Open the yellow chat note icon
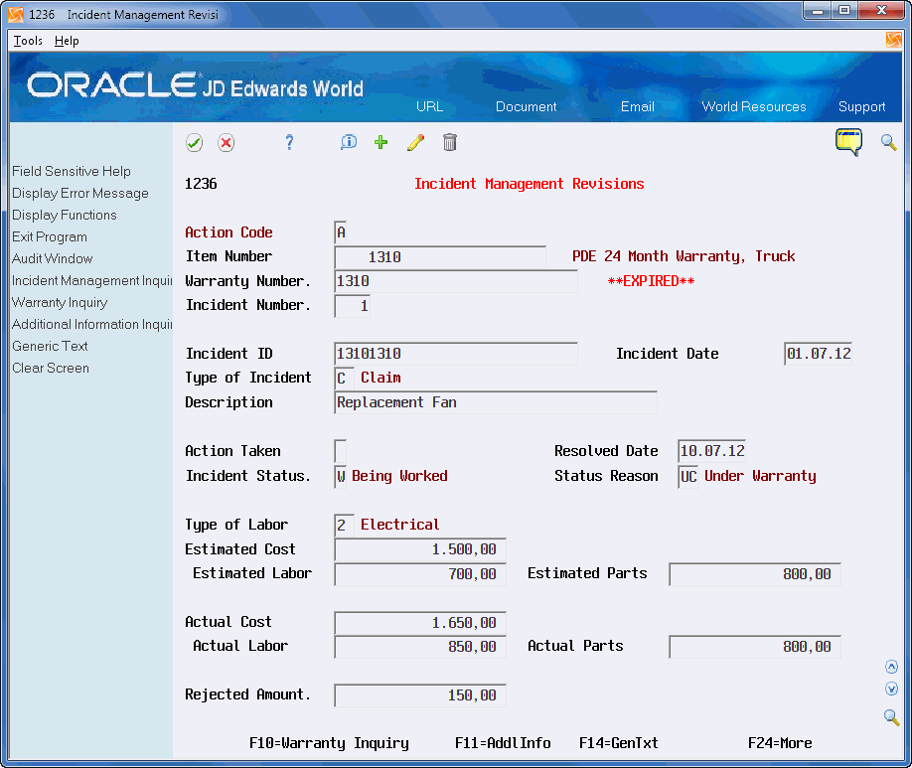The height and width of the screenshot is (768, 912). 848,142
